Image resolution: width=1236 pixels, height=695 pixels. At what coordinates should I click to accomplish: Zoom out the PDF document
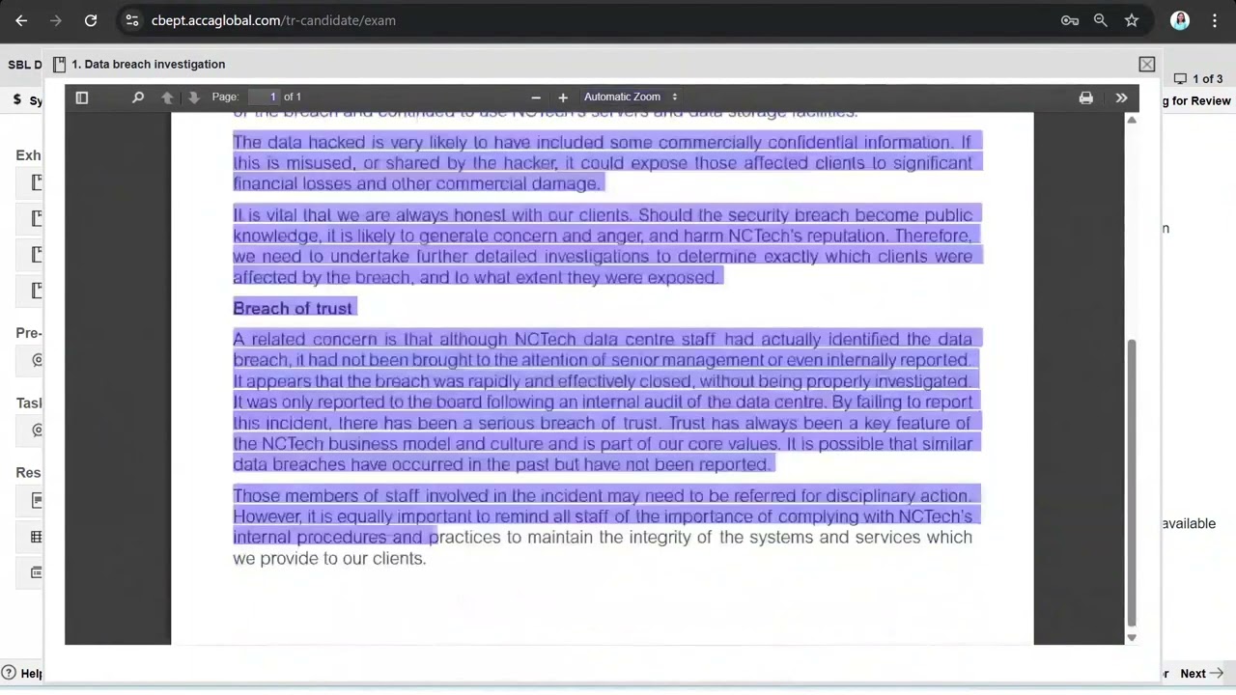pos(536,97)
